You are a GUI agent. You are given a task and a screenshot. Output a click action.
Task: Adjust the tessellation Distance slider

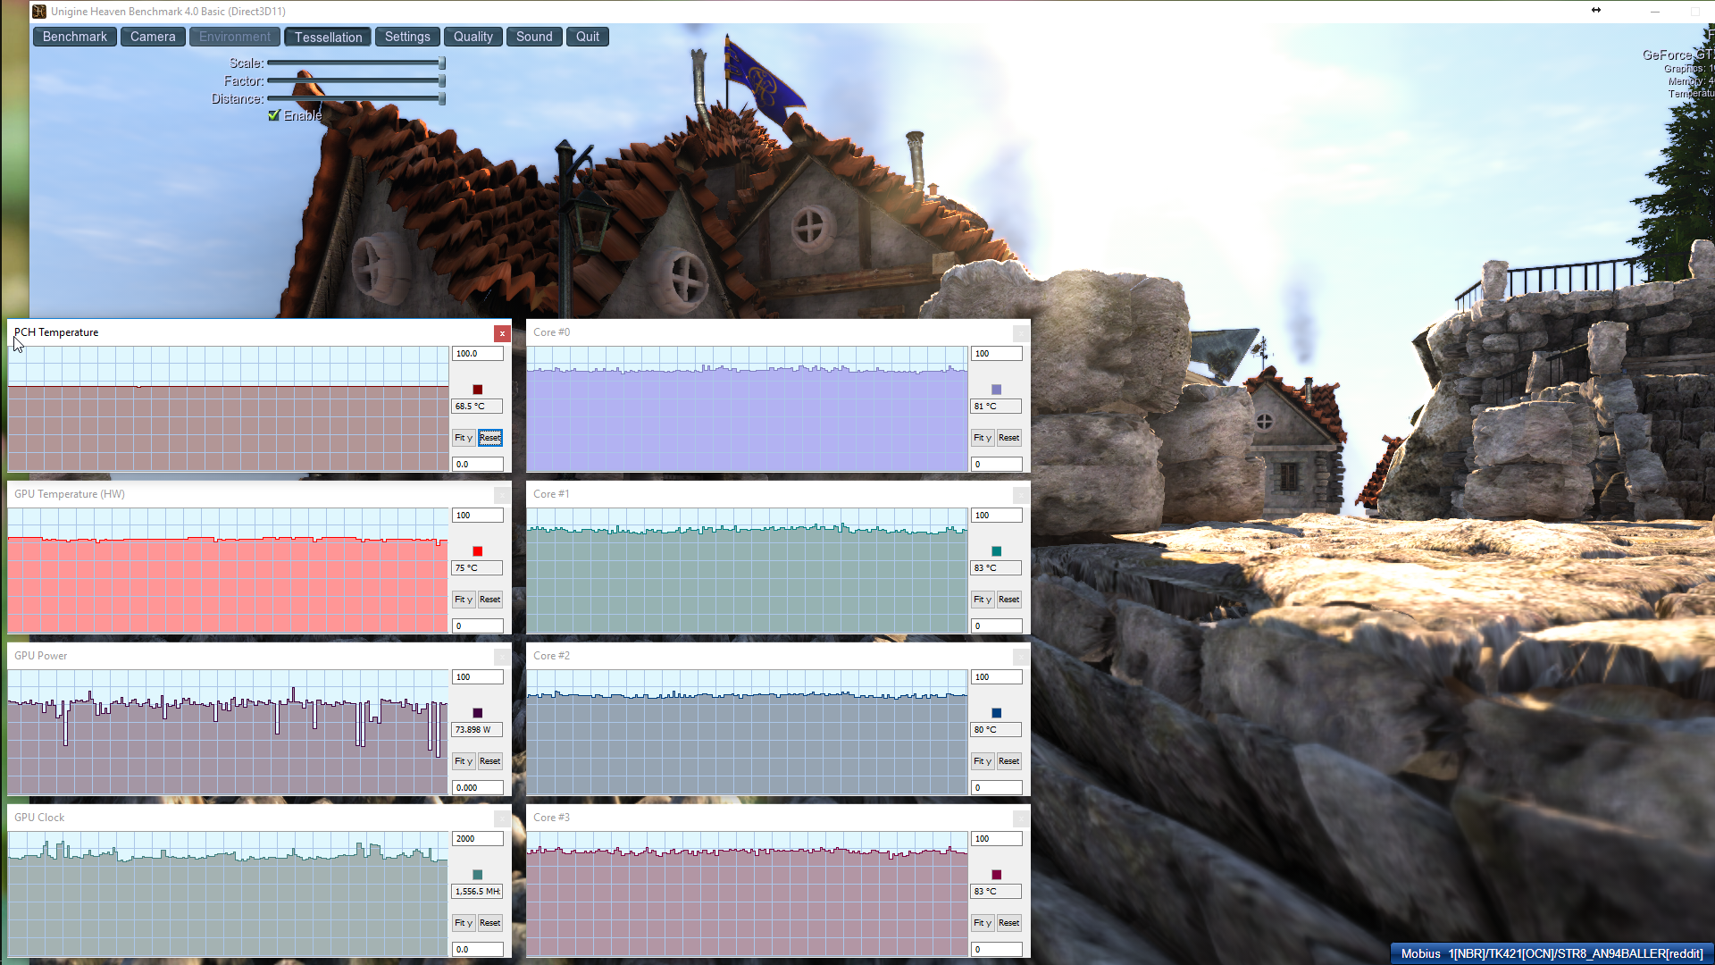point(356,98)
